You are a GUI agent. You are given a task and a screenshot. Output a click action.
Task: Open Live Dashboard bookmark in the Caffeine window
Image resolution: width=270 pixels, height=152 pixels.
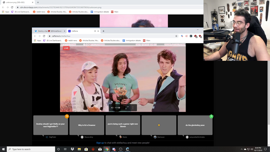53,41
